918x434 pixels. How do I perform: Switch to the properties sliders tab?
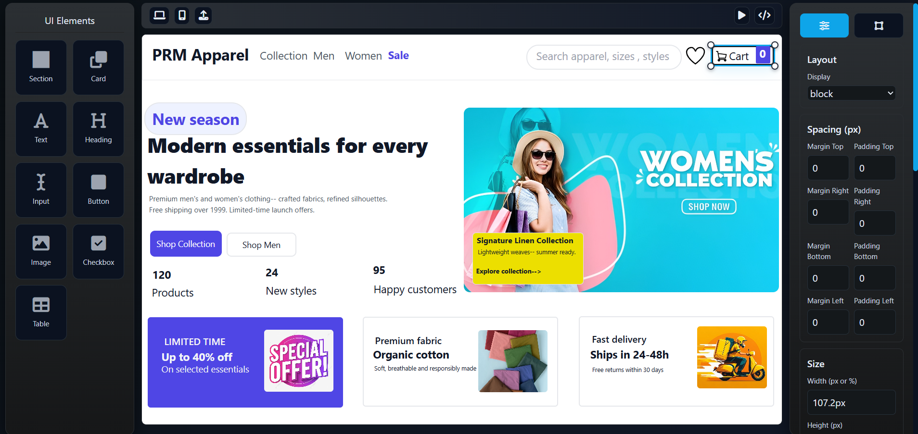(x=824, y=25)
